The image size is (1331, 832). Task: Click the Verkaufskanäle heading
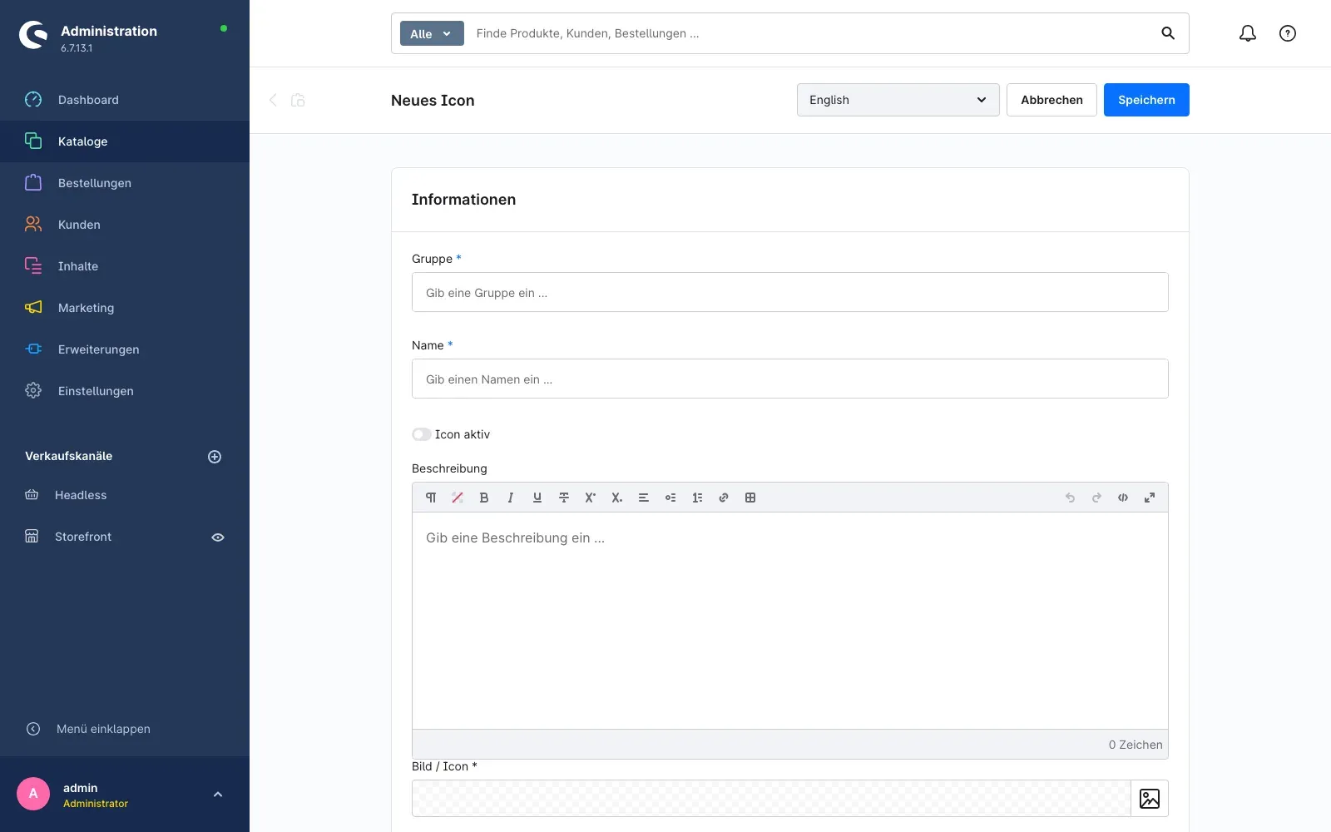68,456
